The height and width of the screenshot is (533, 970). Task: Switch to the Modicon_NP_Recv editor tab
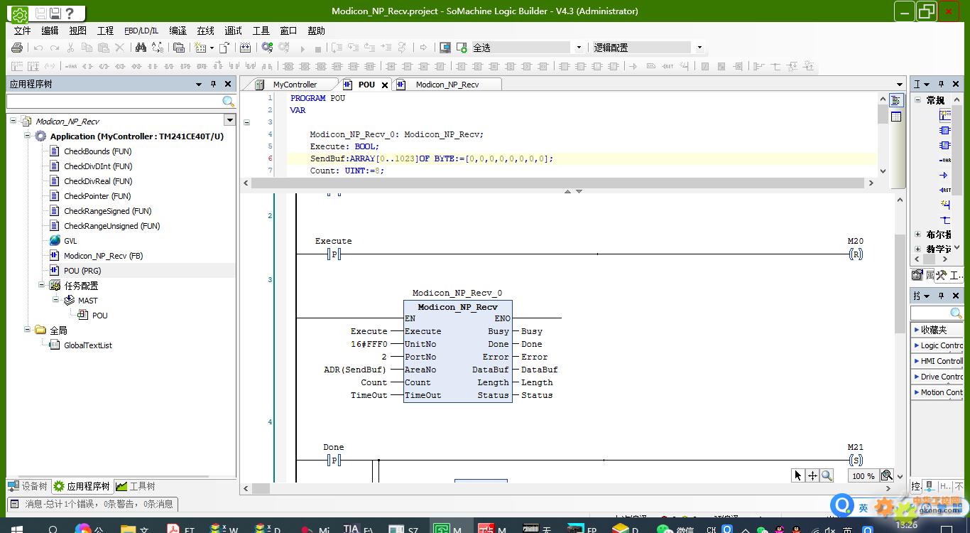(x=447, y=85)
